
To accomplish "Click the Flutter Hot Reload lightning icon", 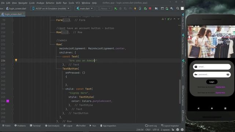I will (135, 8).
